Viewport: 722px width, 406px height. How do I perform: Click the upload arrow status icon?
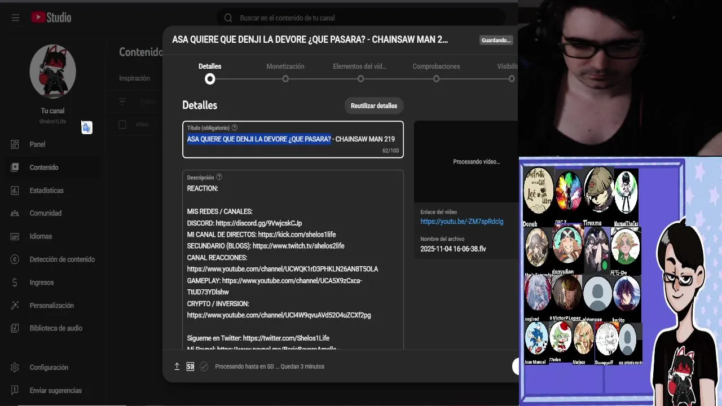pos(177,367)
